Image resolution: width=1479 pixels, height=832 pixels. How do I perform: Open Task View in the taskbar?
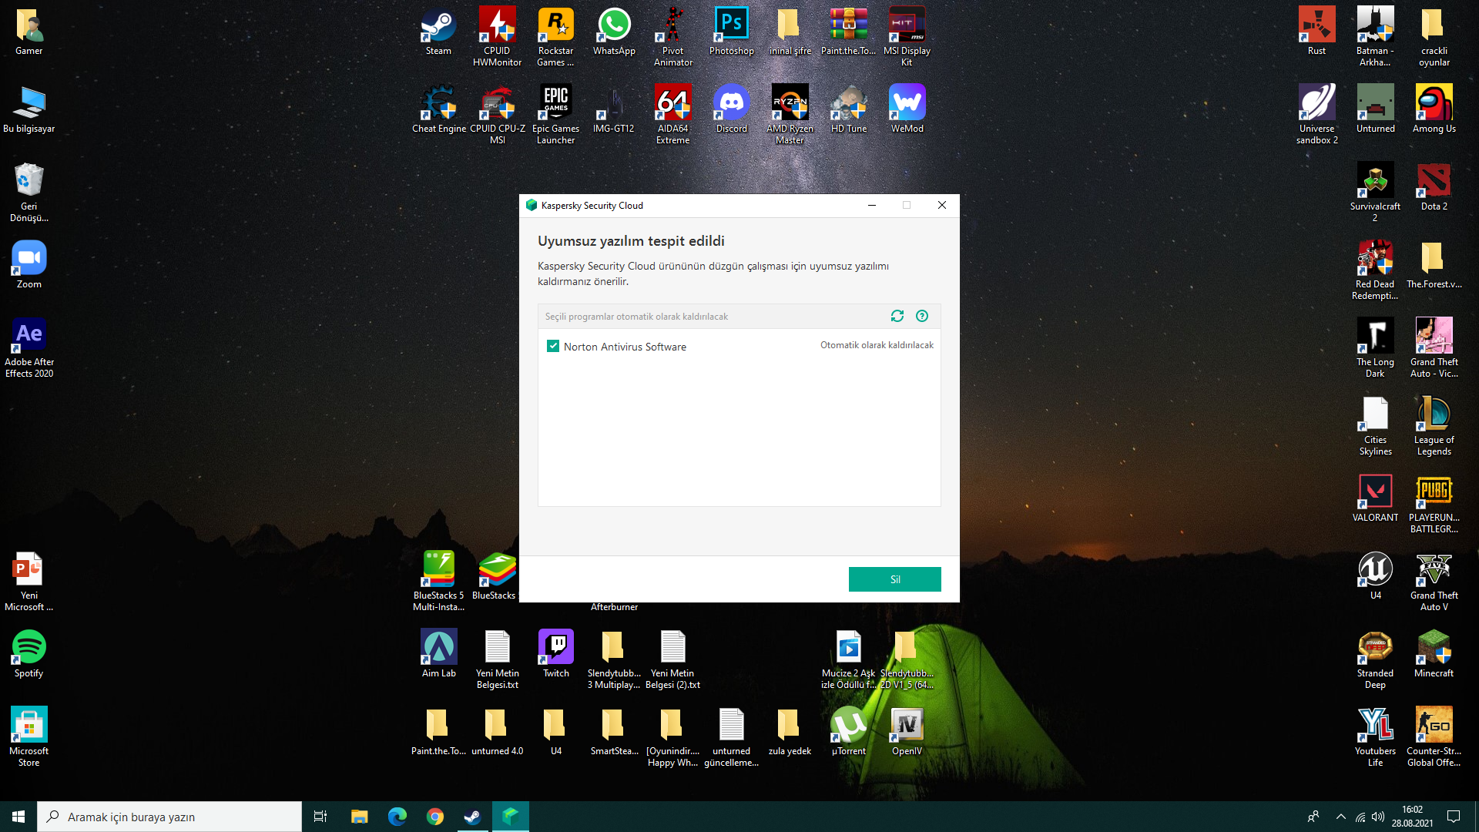tap(320, 816)
